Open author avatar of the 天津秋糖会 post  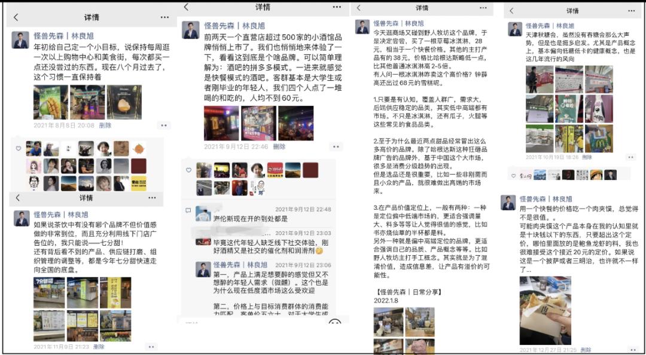point(515,29)
